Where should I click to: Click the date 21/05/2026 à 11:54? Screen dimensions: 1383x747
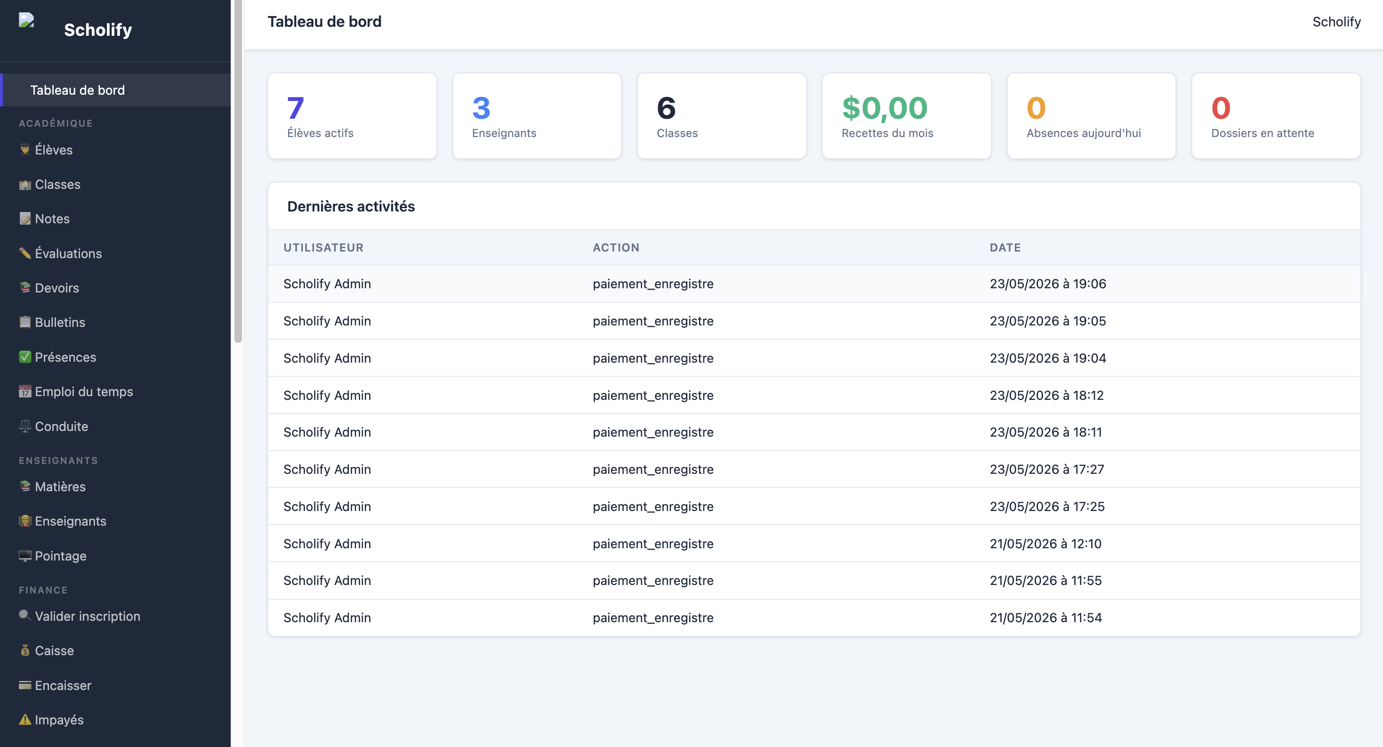tap(1046, 617)
